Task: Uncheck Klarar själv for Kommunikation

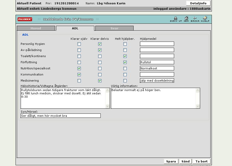Action: coord(79,74)
